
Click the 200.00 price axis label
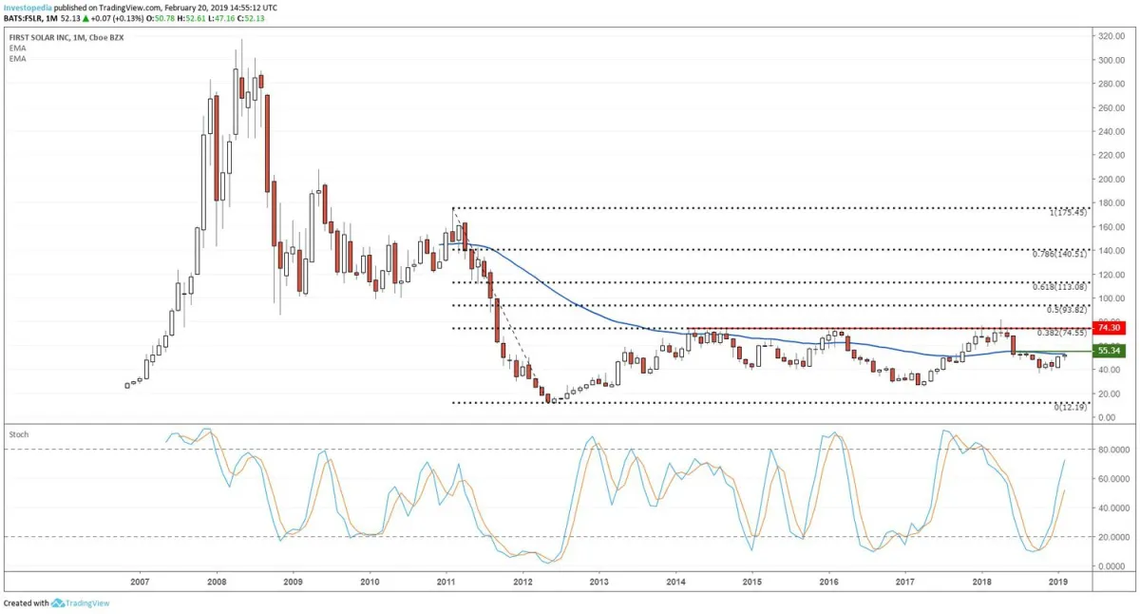coord(1111,179)
